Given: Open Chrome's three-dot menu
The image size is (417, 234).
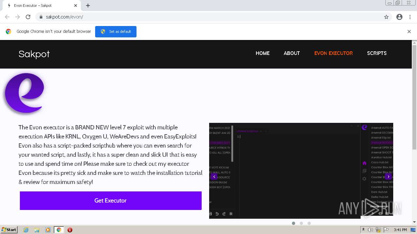Looking at the screenshot, I should click(410, 17).
